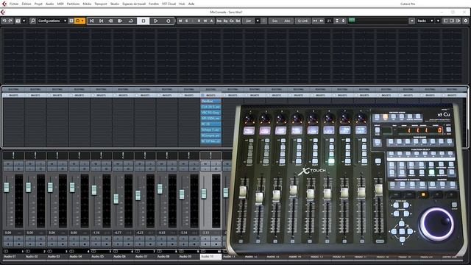
Task: Click the Record transport button
Action: (x=169, y=21)
